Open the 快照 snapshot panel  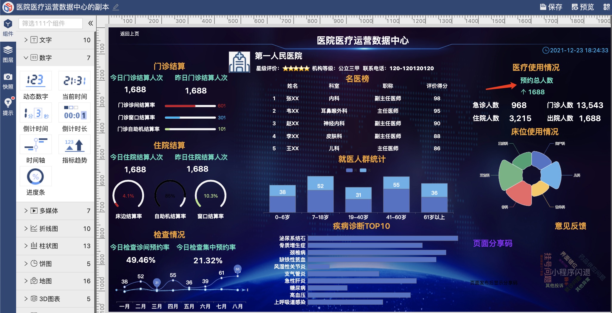point(8,81)
